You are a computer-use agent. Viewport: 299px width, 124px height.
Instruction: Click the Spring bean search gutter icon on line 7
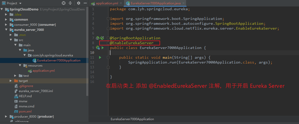(x=98, y=38)
